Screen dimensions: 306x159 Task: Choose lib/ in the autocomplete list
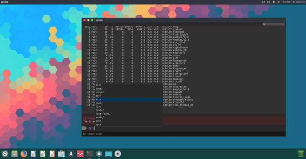tap(129, 107)
